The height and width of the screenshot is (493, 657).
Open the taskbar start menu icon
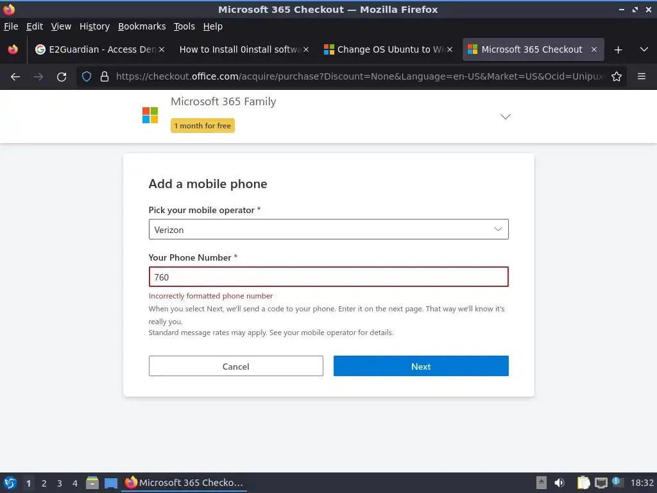point(10,483)
